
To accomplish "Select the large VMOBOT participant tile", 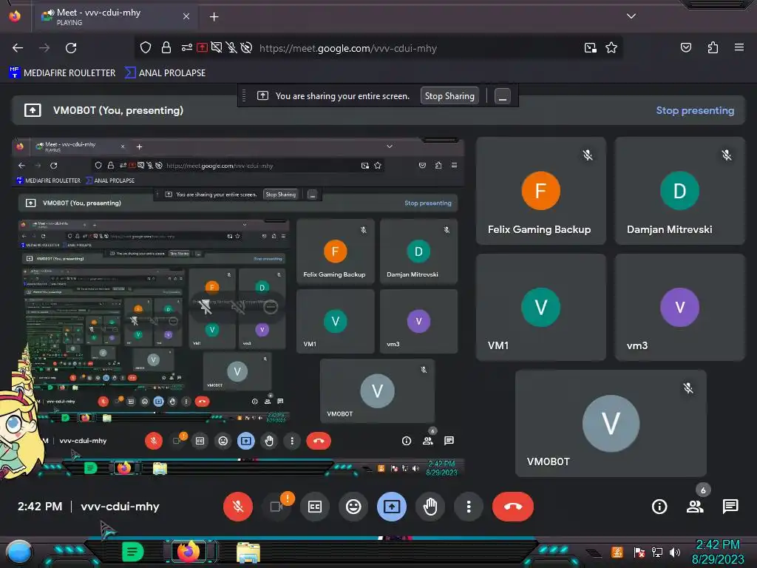I will pyautogui.click(x=611, y=424).
